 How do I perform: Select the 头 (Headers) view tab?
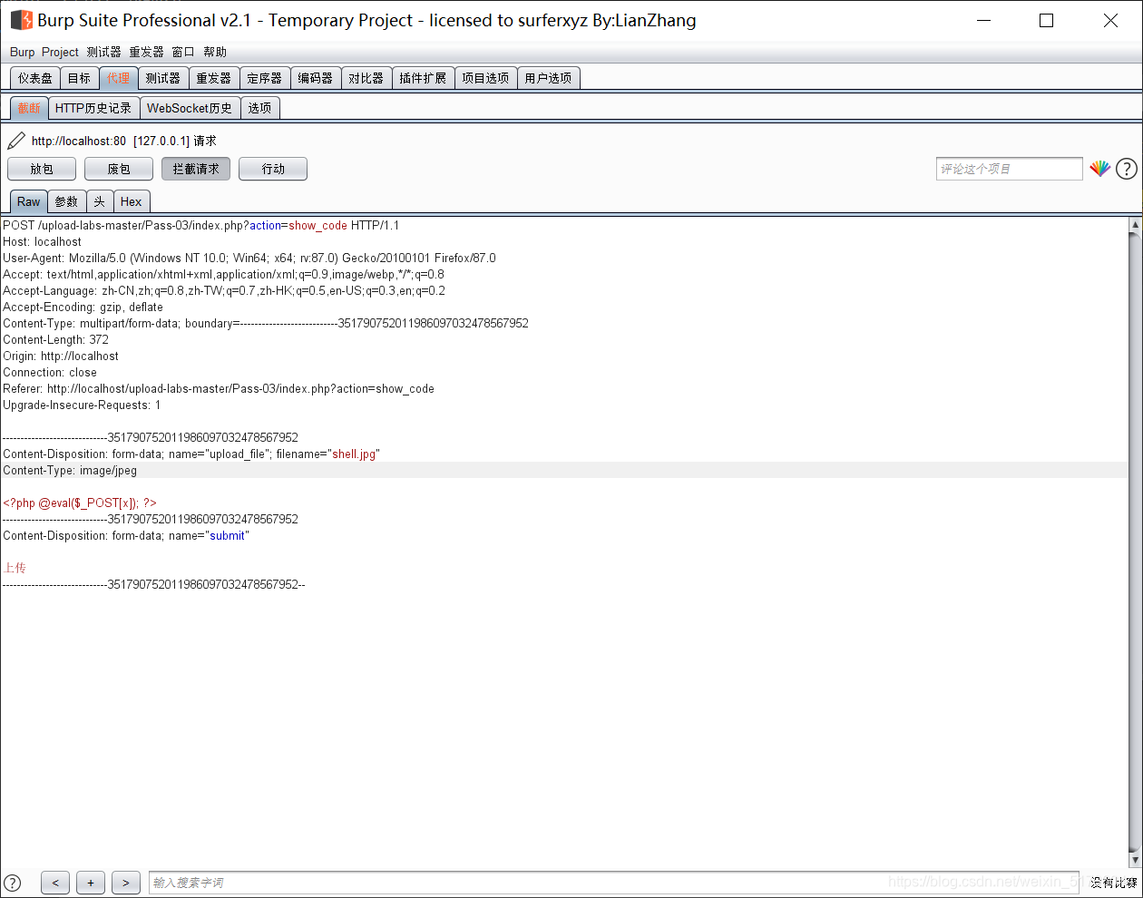pyautogui.click(x=100, y=201)
